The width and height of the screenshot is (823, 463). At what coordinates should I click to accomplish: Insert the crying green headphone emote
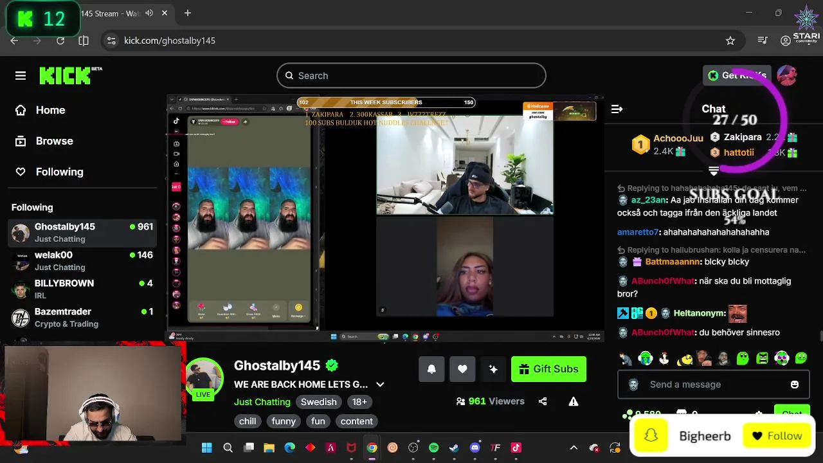(645, 358)
